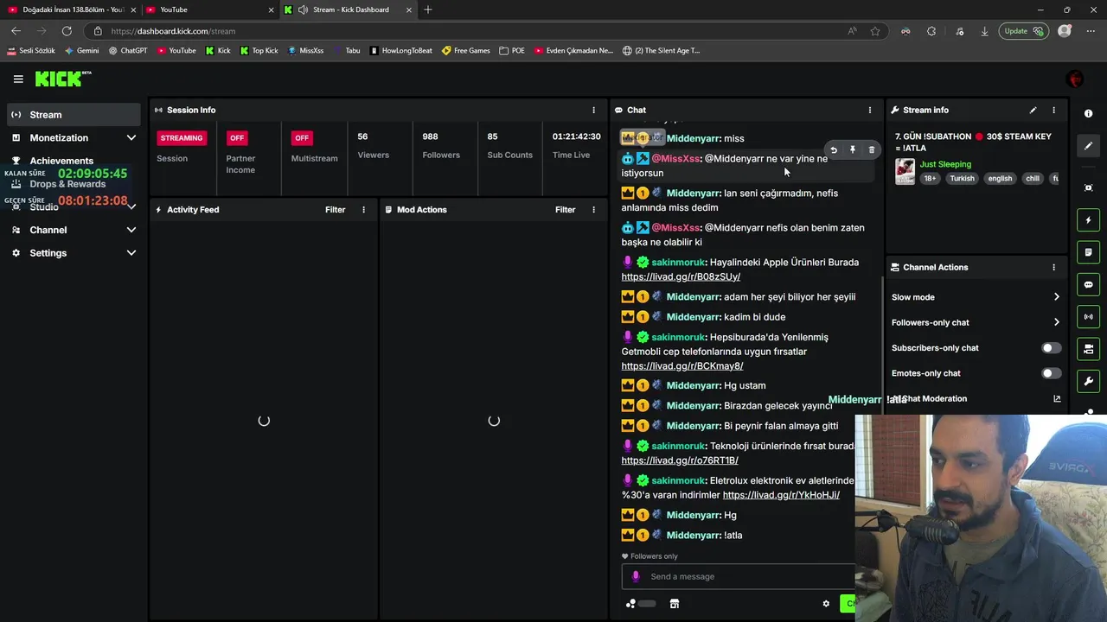This screenshot has width=1107, height=622.
Task: Select Stream - Kick Dashboard browser tab
Action: point(350,10)
